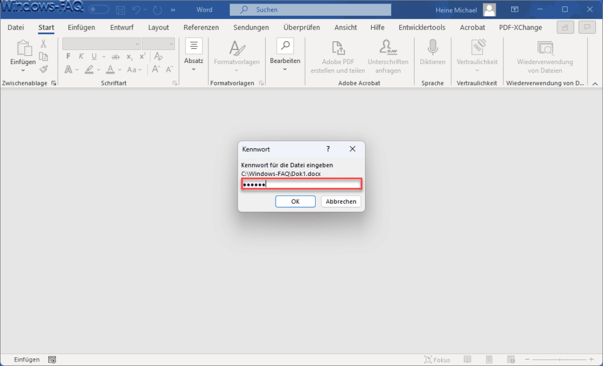Switch to the Referenzen tab

(201, 27)
